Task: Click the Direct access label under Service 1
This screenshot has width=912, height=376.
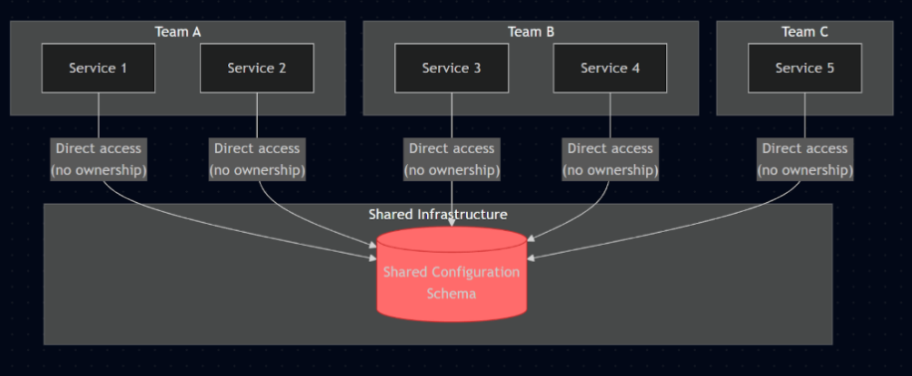Action: [x=99, y=159]
